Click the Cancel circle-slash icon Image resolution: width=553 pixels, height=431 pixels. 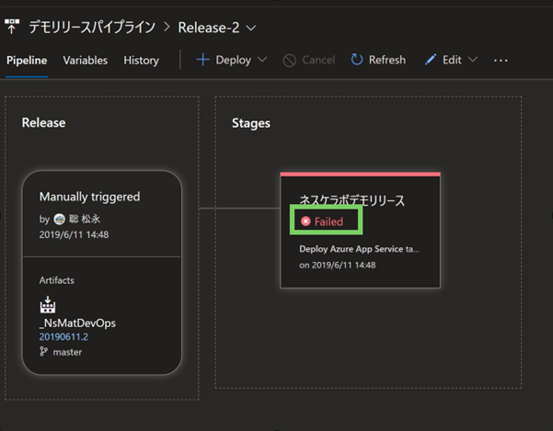tap(290, 61)
